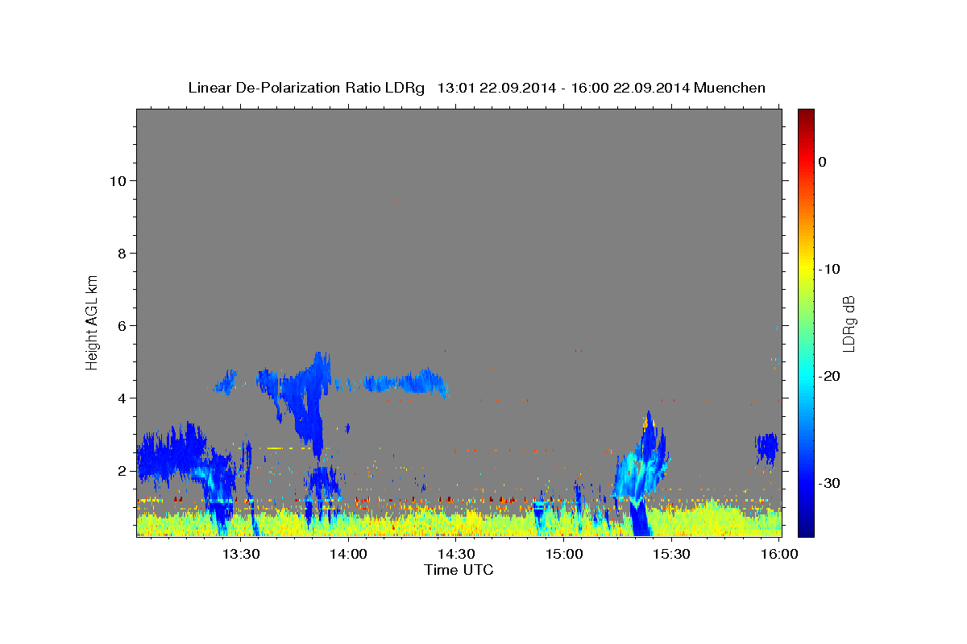
Task: Click the 16:00 time tick label
Action: 779,554
